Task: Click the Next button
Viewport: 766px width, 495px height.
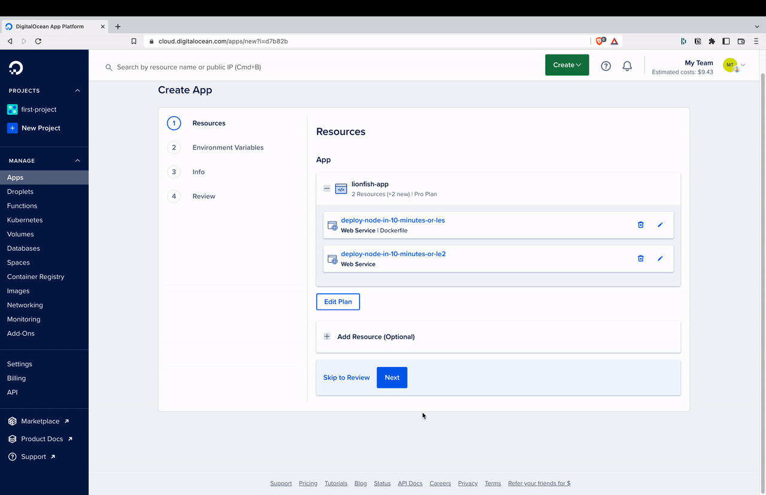Action: (x=391, y=378)
